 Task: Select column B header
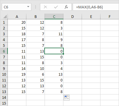click(35, 16)
